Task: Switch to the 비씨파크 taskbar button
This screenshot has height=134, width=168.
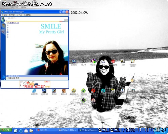Action: [x=68, y=130]
